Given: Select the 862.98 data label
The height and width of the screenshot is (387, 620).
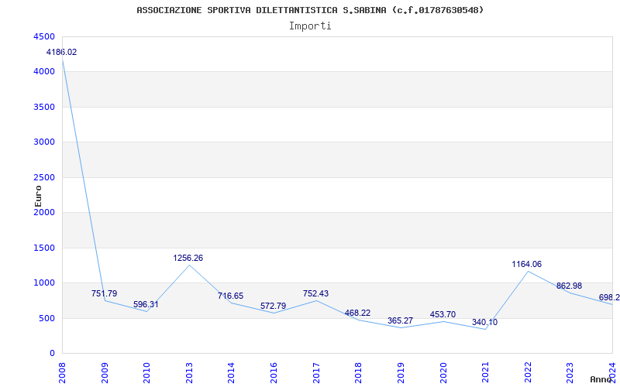Looking at the screenshot, I should coord(569,286).
